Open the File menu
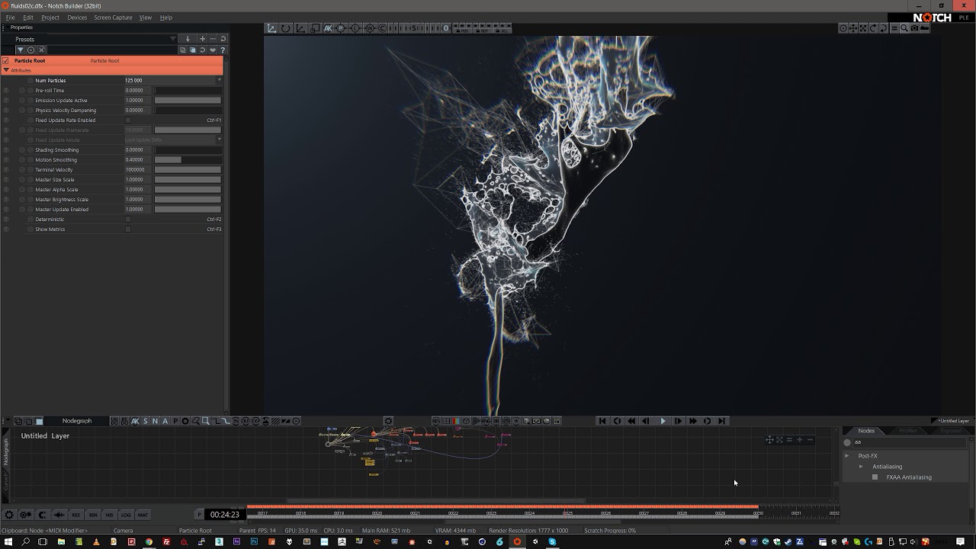 pyautogui.click(x=11, y=18)
